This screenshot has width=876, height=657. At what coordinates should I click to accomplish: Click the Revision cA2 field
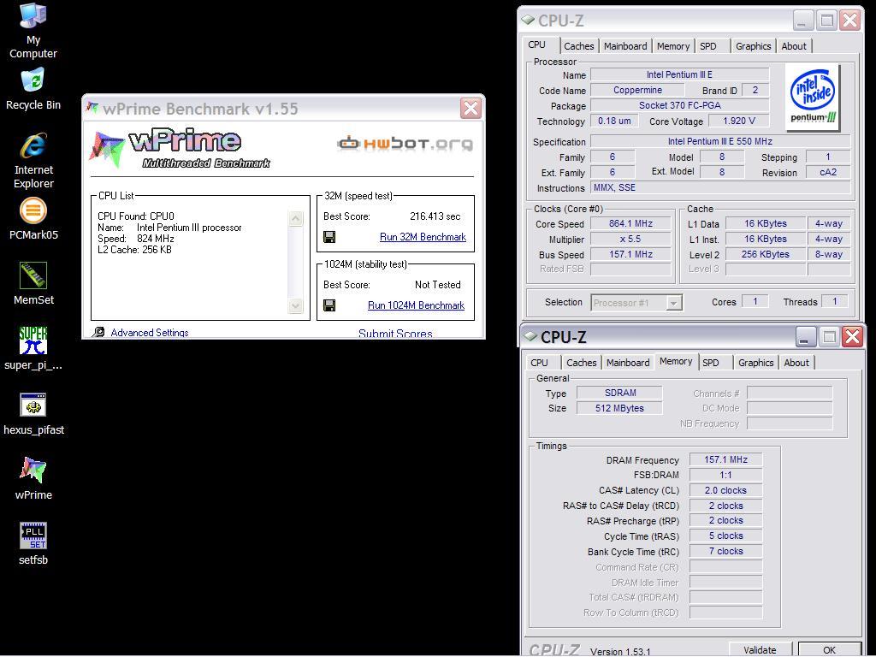828,172
